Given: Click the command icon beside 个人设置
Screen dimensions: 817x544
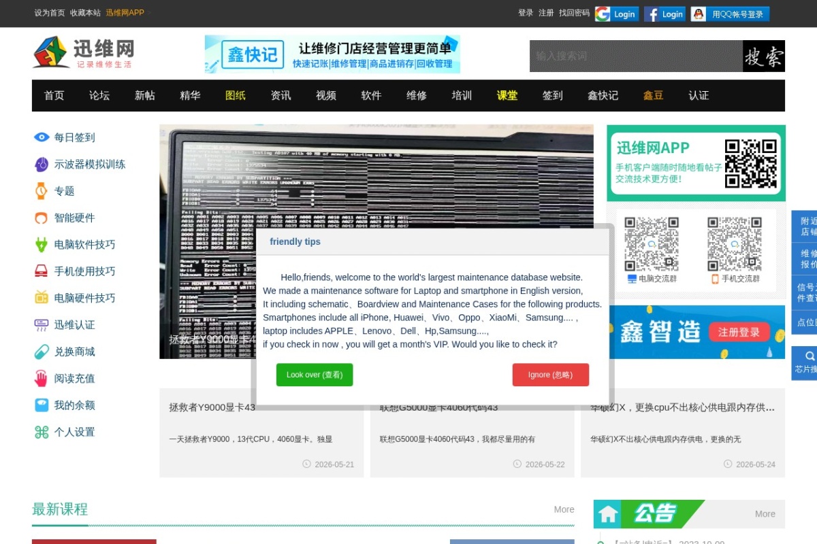Looking at the screenshot, I should coord(42,432).
